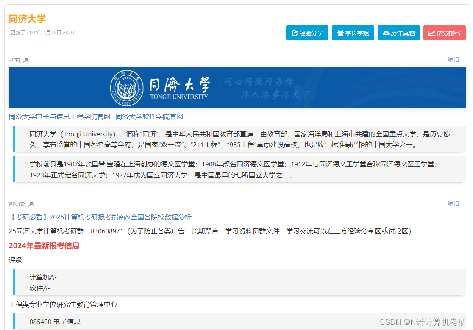
Task: Click the 085400 电子信息 entry
Action: (x=55, y=322)
